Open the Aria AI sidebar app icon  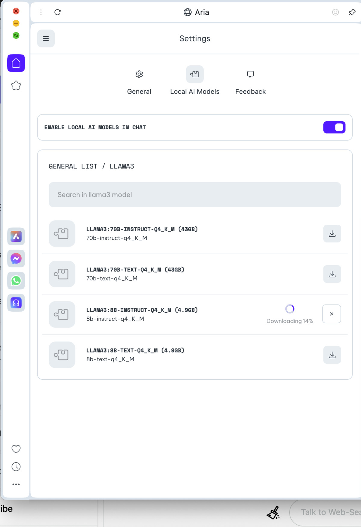pyautogui.click(x=16, y=236)
